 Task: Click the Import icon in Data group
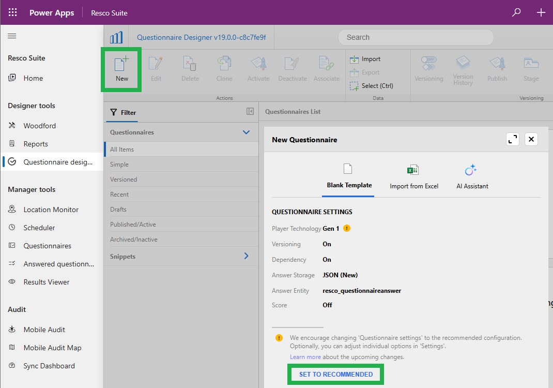tap(354, 59)
